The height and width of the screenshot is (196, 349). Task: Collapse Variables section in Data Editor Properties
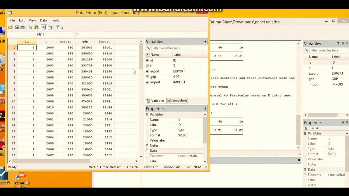click(147, 115)
